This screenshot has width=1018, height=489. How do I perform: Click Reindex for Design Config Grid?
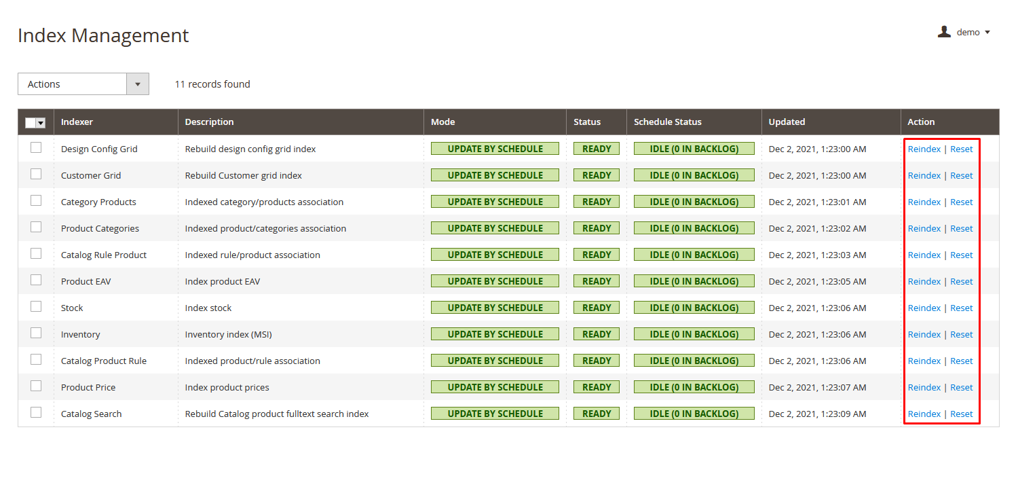tap(924, 149)
